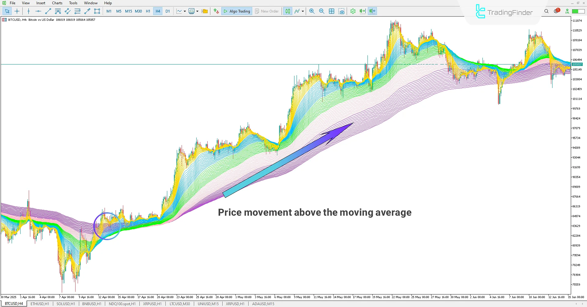Select the NDQ100.spot,H1 chart tab

coord(122,304)
